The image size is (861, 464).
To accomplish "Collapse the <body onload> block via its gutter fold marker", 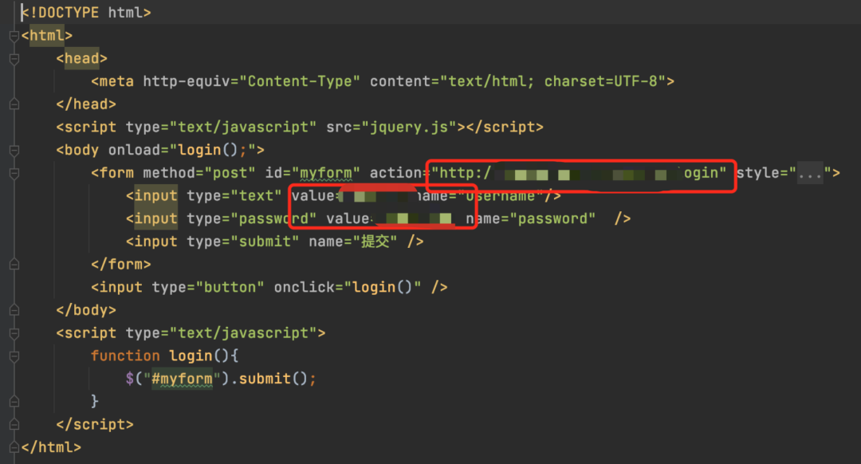I will point(14,151).
